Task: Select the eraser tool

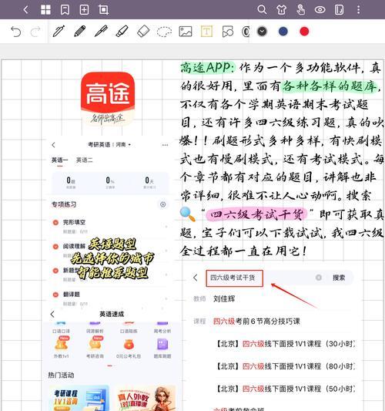Action: (143, 31)
